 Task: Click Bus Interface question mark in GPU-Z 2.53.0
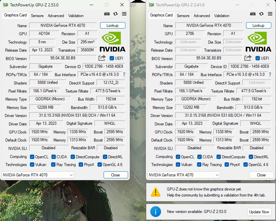tap(124, 74)
